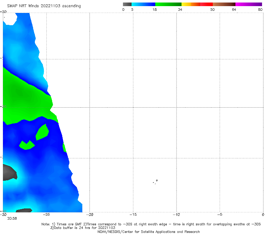The width and height of the screenshot is (266, 234).
Task: Pick the cyan-to-blue segment of the color scale
Action: coord(143,4)
